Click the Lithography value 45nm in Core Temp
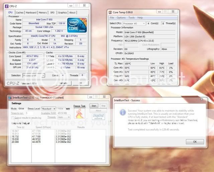Viewport: 214px width, 172px height. pos(168,49)
